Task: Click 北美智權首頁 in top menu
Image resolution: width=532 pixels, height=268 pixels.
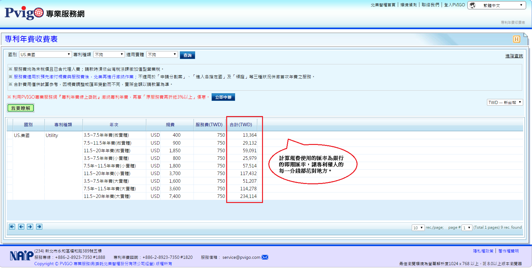Action: click(x=383, y=5)
